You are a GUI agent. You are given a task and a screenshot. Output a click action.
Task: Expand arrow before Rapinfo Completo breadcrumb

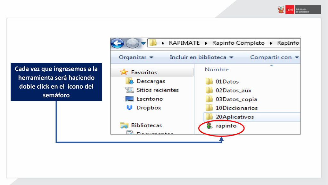point(206,43)
